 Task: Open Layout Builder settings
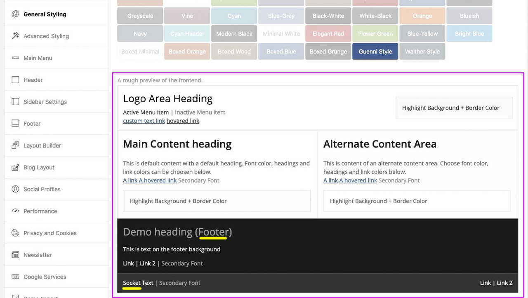57,145
